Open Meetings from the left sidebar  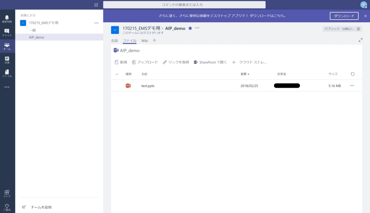coord(7,60)
